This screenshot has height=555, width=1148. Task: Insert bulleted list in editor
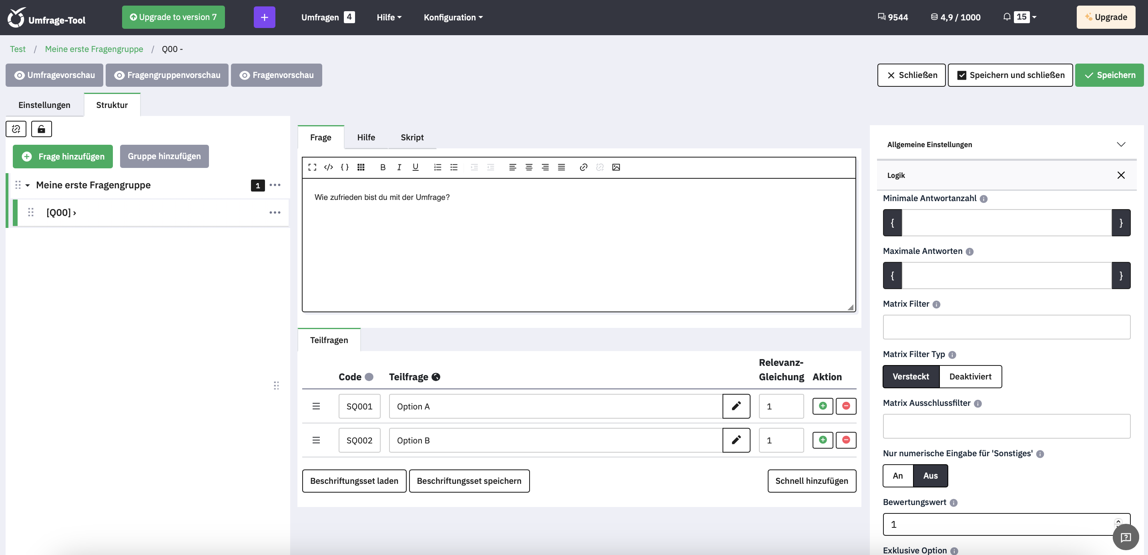point(454,168)
